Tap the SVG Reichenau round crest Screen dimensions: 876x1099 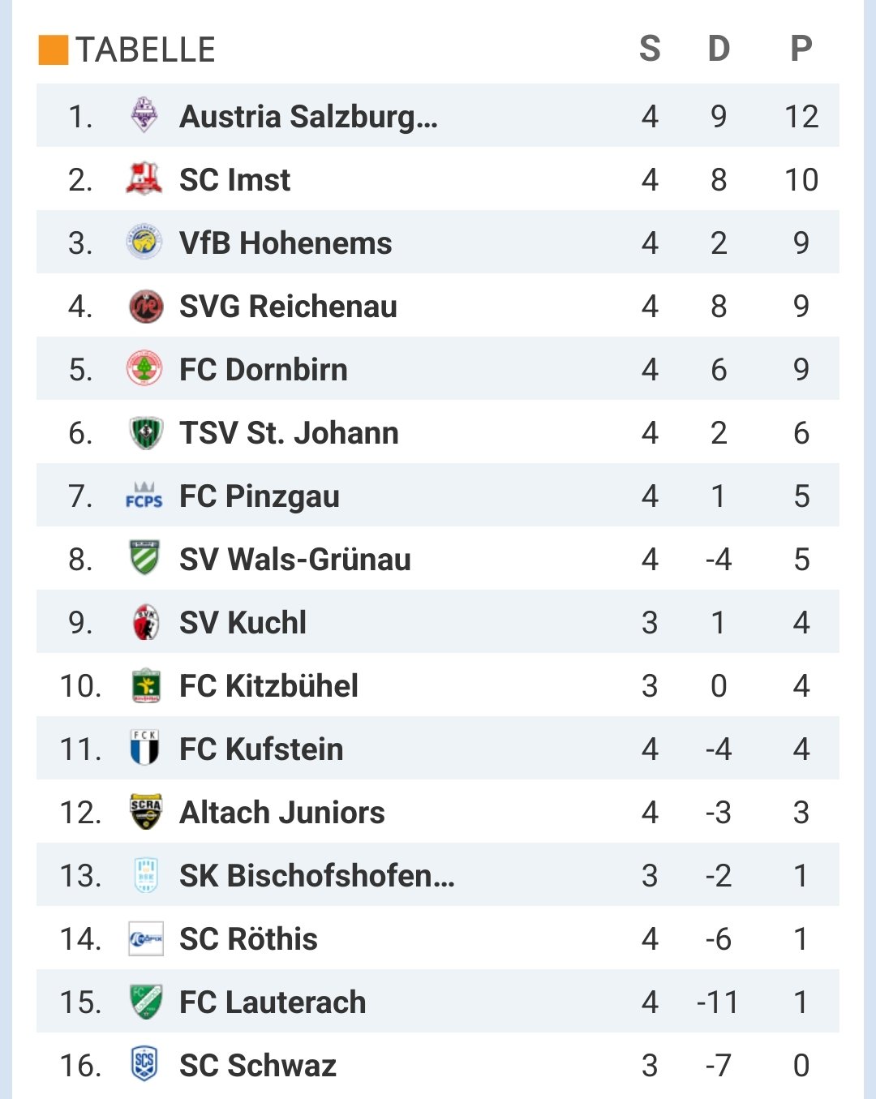146,307
